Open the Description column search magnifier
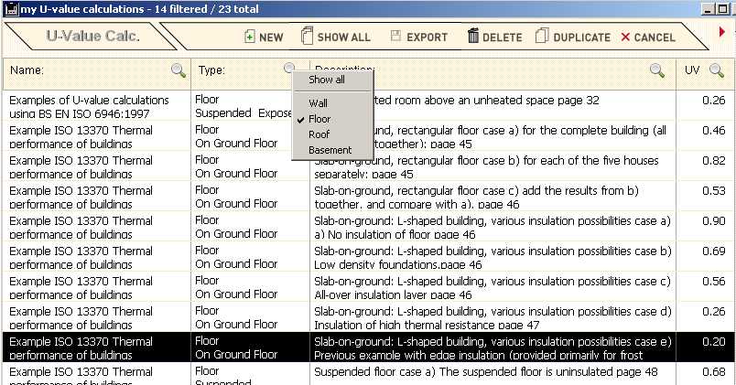Screen dimensions: 736x385 click(657, 70)
